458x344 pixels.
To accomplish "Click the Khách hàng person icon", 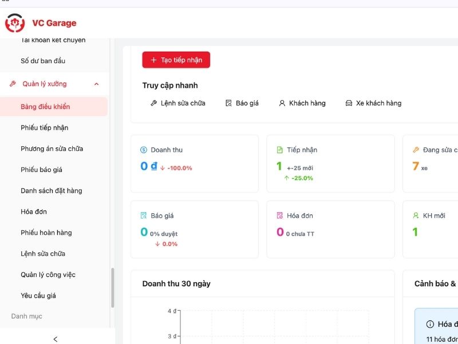I will (282, 103).
